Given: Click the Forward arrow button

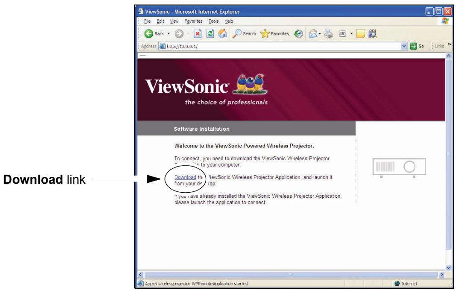Looking at the screenshot, I should 179,33.
